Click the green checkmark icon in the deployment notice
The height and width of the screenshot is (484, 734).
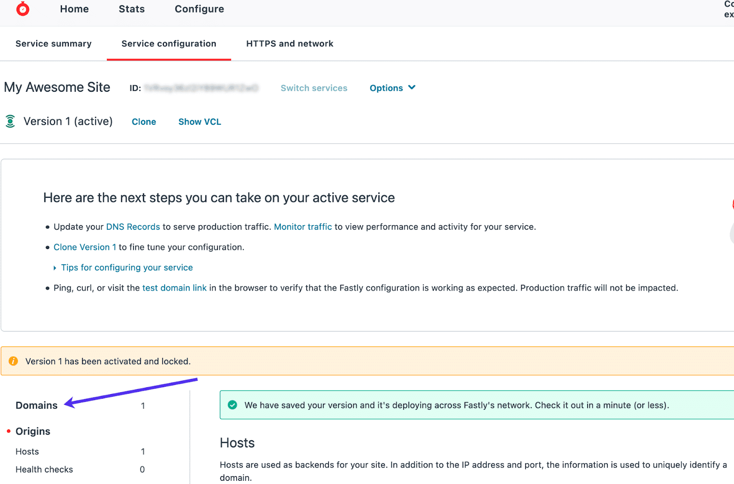(x=233, y=405)
